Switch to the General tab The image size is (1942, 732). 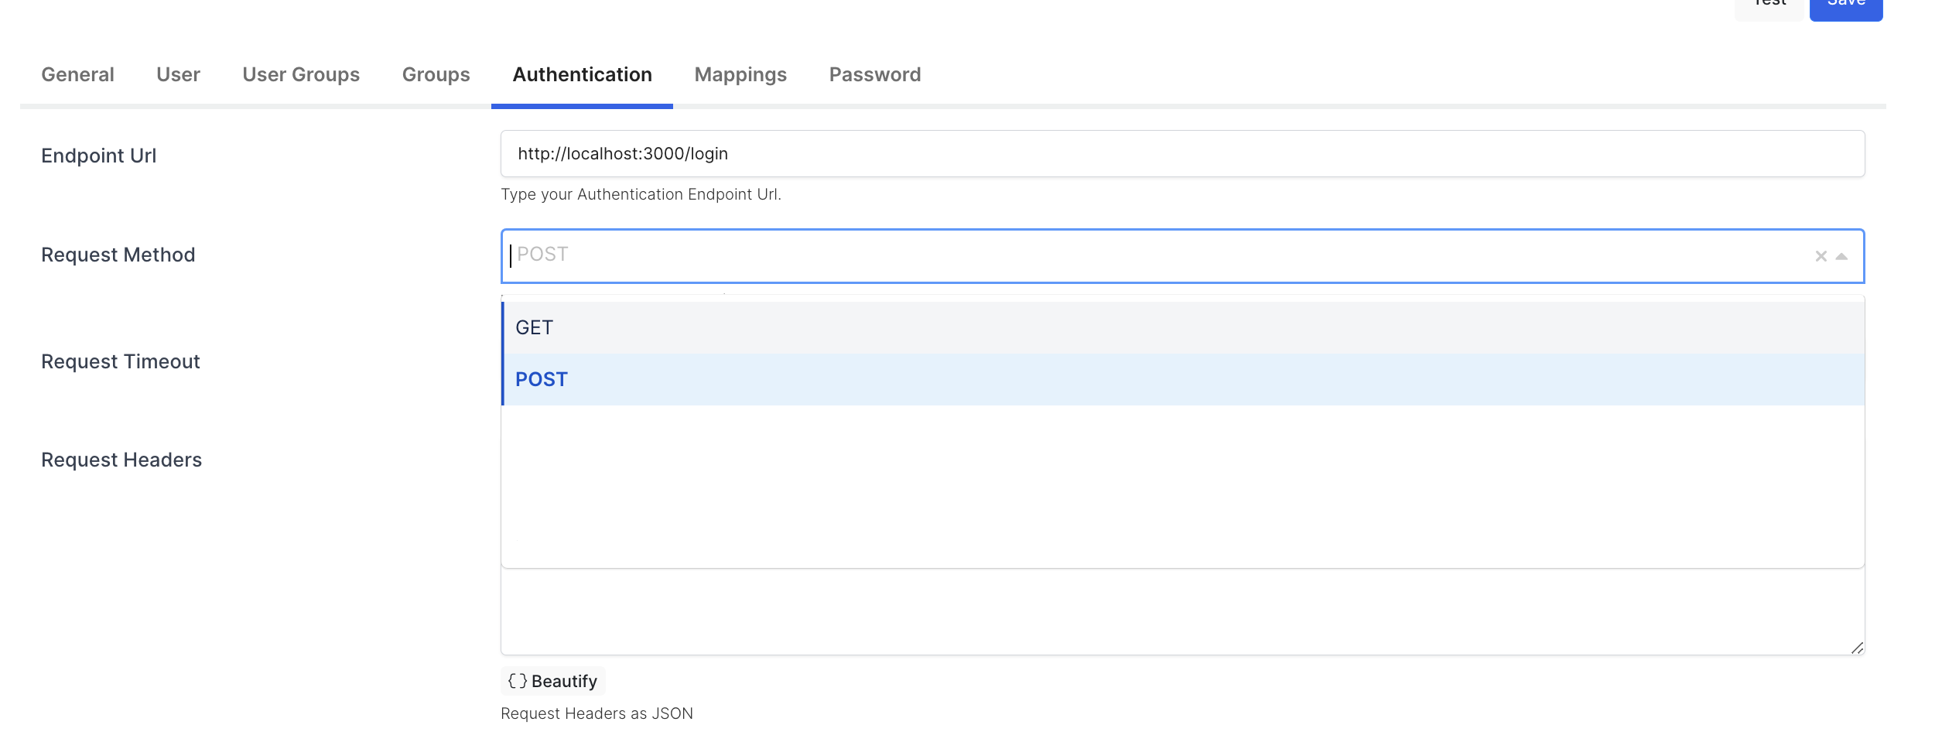(x=77, y=74)
